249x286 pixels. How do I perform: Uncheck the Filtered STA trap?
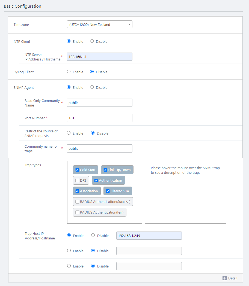point(108,191)
